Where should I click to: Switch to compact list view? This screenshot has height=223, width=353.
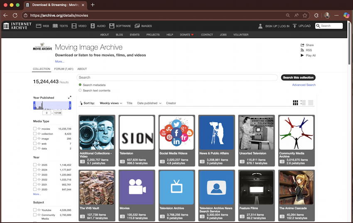(311, 103)
